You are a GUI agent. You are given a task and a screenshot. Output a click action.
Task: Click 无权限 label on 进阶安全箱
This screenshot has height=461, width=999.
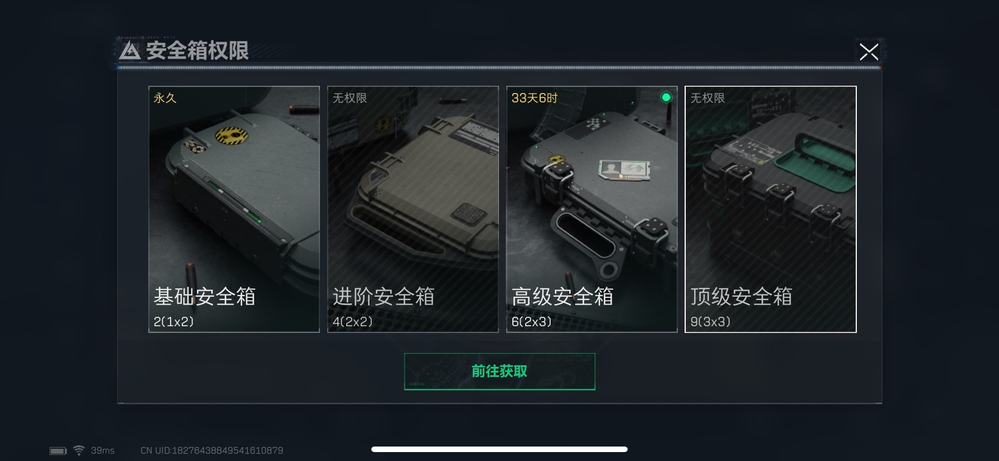click(350, 98)
